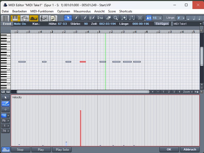Switch to score notation view
Viewport: 204px width, 153px height.
tap(44, 18)
